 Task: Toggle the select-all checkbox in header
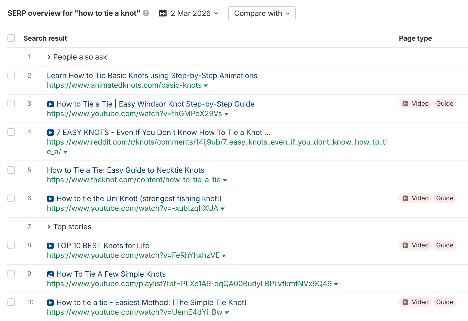pos(11,38)
